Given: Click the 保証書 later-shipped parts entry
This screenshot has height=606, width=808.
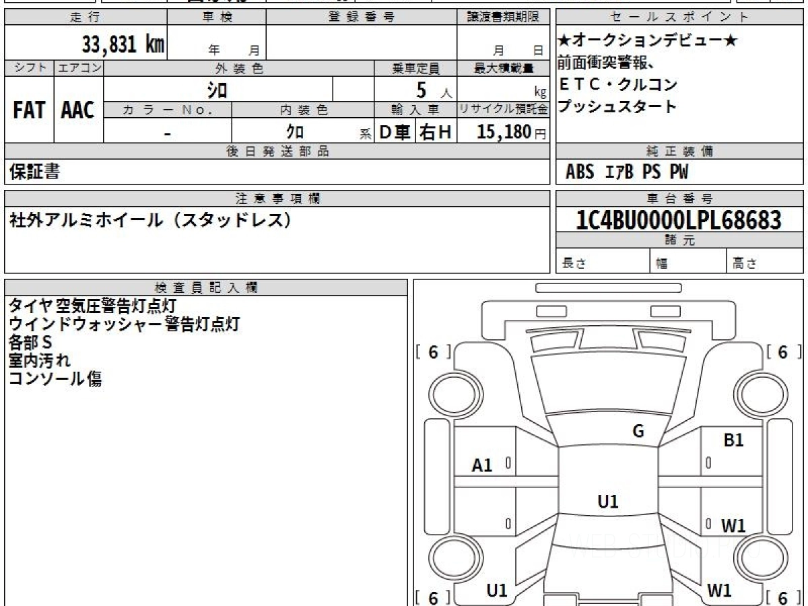Looking at the screenshot, I should coord(34,172).
